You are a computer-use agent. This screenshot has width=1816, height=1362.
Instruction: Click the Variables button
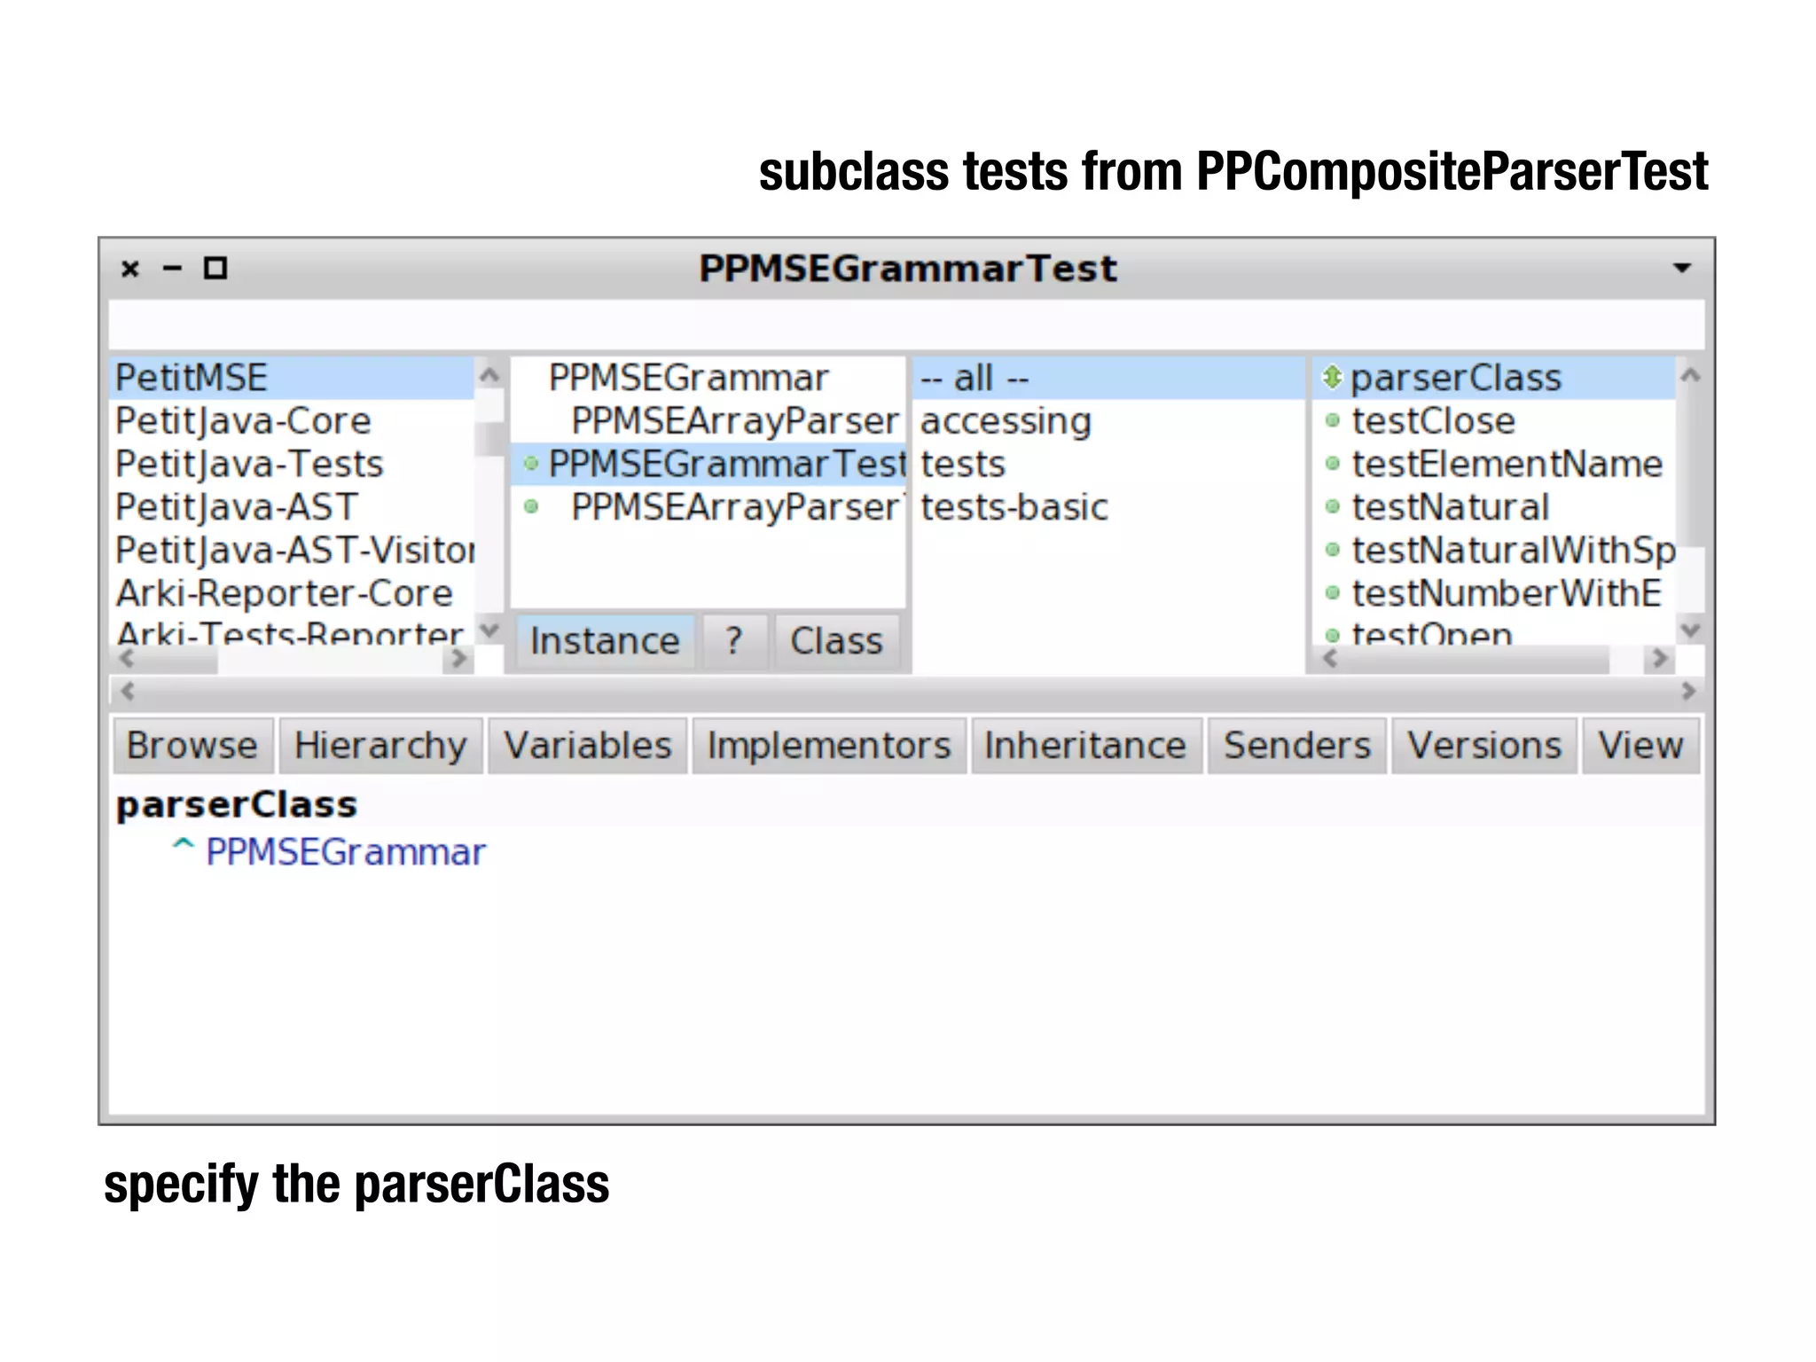click(588, 746)
